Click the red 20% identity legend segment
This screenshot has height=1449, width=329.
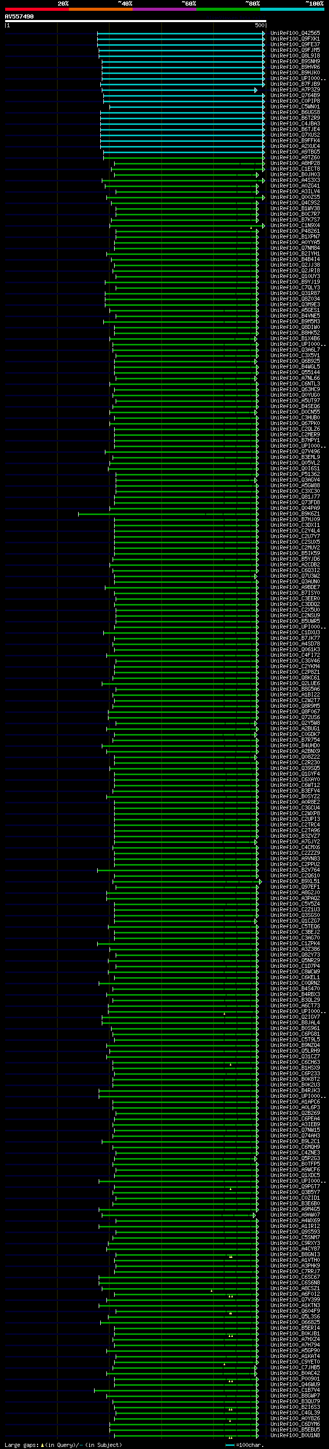pyautogui.click(x=36, y=9)
